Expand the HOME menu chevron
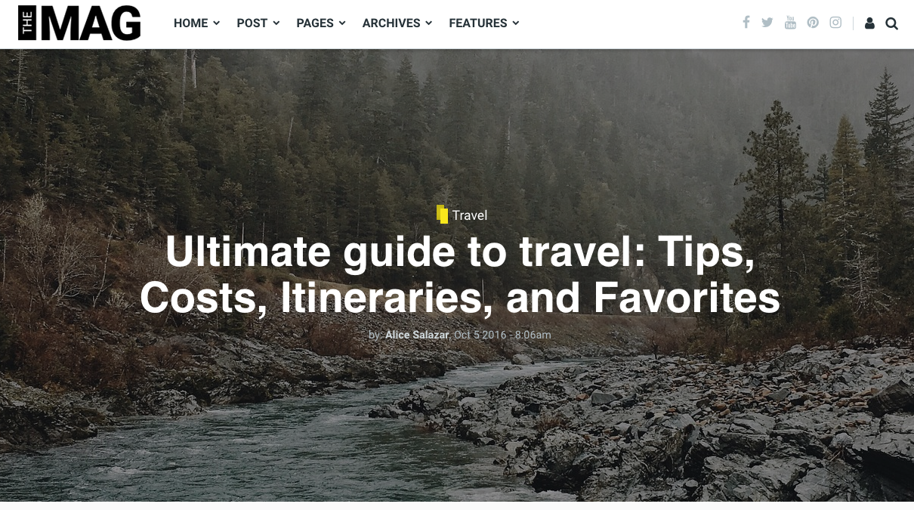 (x=216, y=23)
